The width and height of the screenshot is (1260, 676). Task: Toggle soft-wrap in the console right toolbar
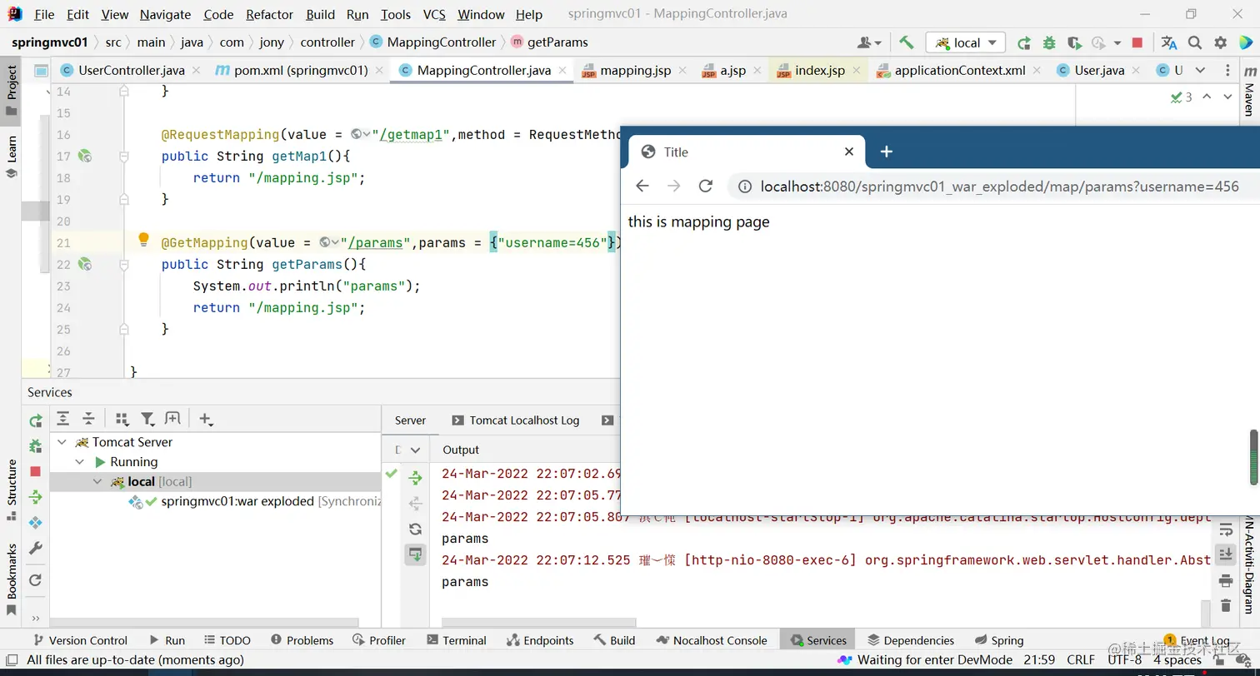point(1225,529)
